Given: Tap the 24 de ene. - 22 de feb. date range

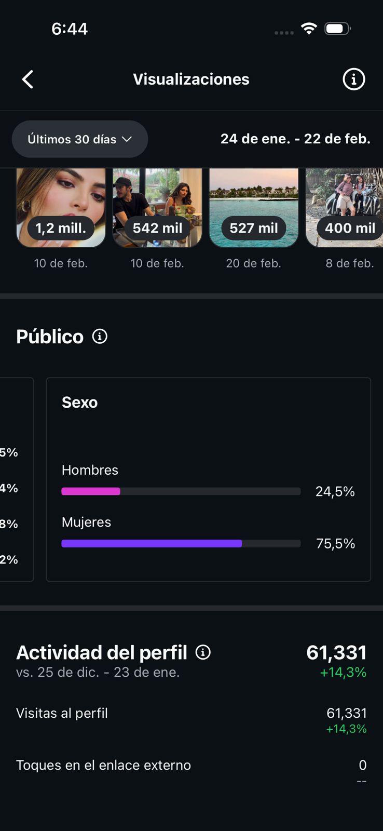Looking at the screenshot, I should (x=295, y=139).
